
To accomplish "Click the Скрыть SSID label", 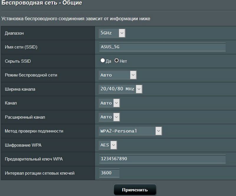I will (x=18, y=61).
